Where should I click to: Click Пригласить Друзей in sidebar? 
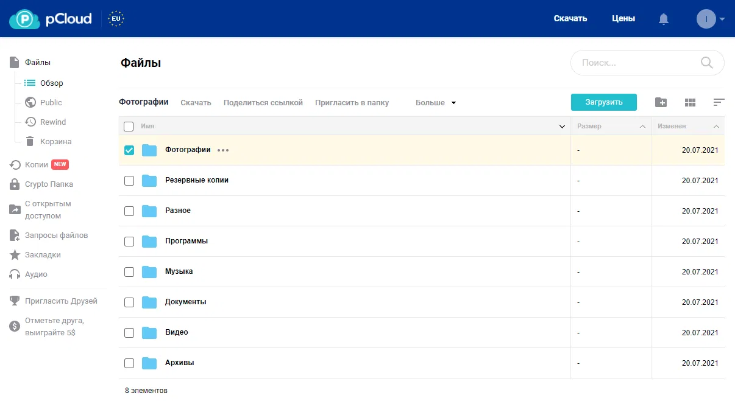click(x=53, y=301)
